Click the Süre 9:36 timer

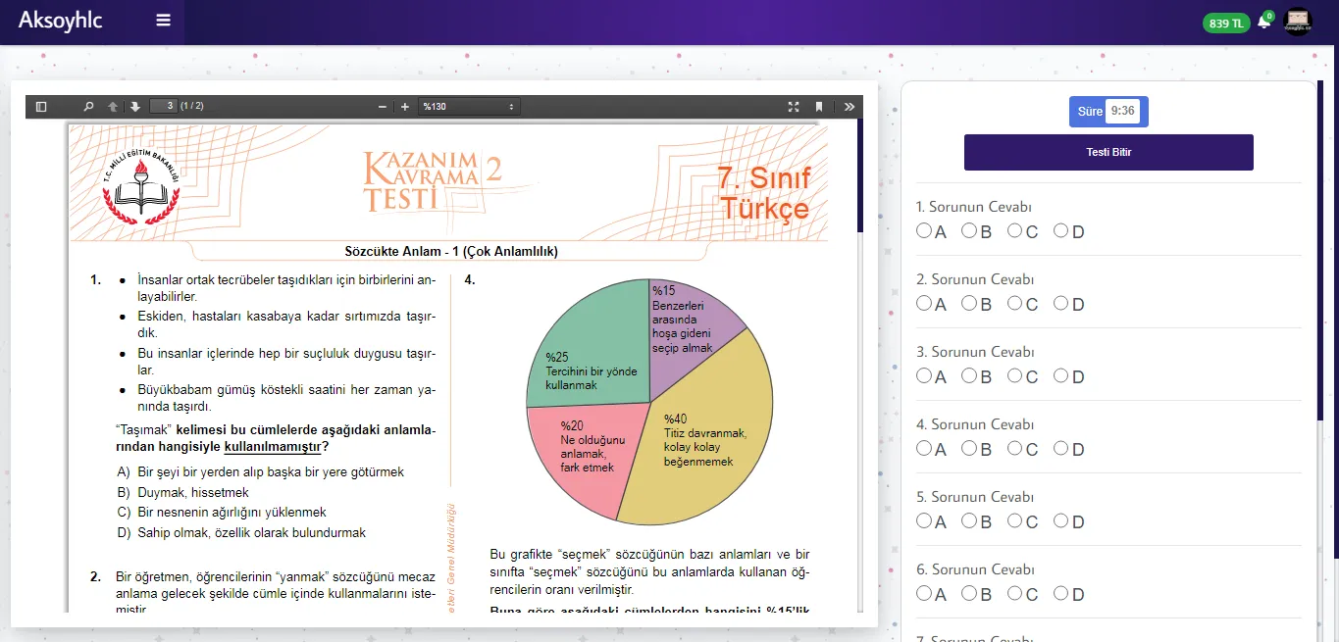tap(1108, 111)
